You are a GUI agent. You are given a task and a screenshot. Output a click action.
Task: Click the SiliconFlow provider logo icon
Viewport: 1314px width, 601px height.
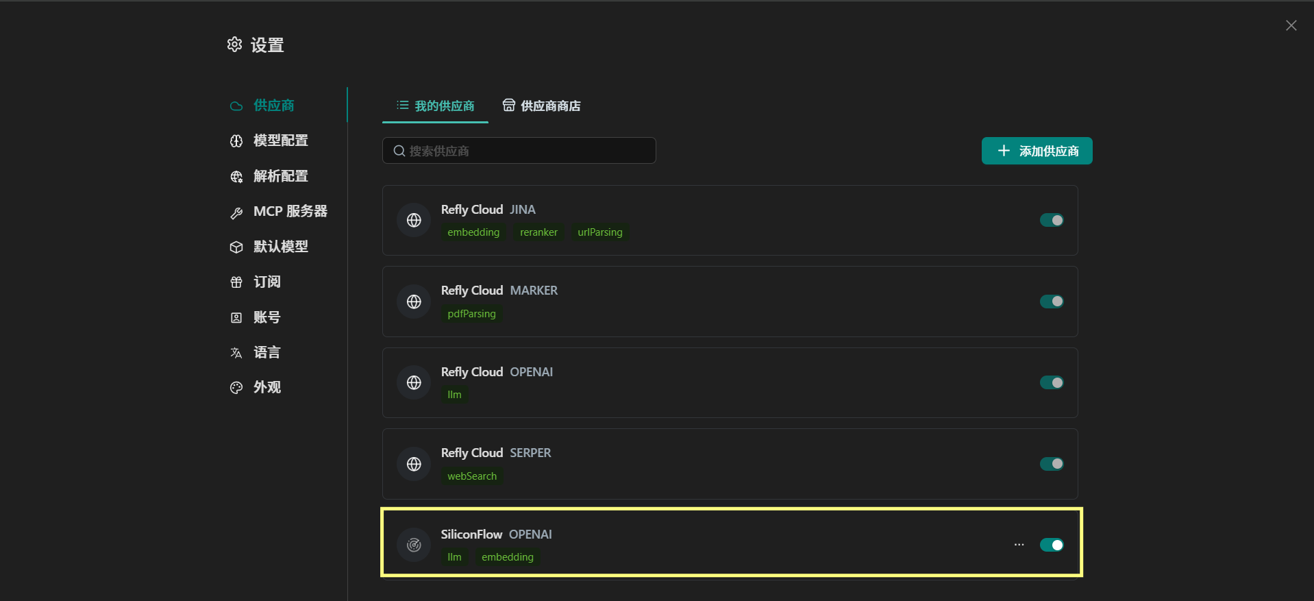pos(414,545)
